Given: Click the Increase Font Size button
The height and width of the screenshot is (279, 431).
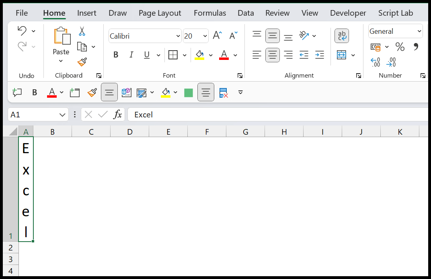Looking at the screenshot, I should click(x=217, y=35).
